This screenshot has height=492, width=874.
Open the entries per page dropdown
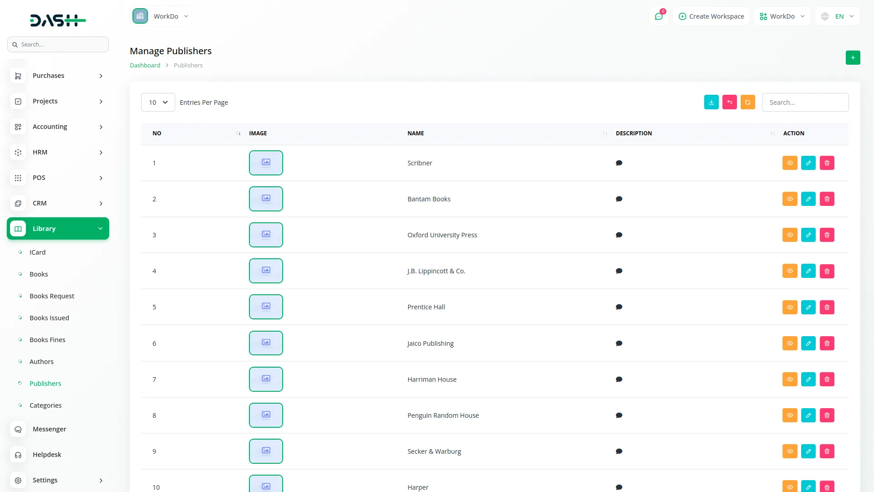pyautogui.click(x=158, y=102)
